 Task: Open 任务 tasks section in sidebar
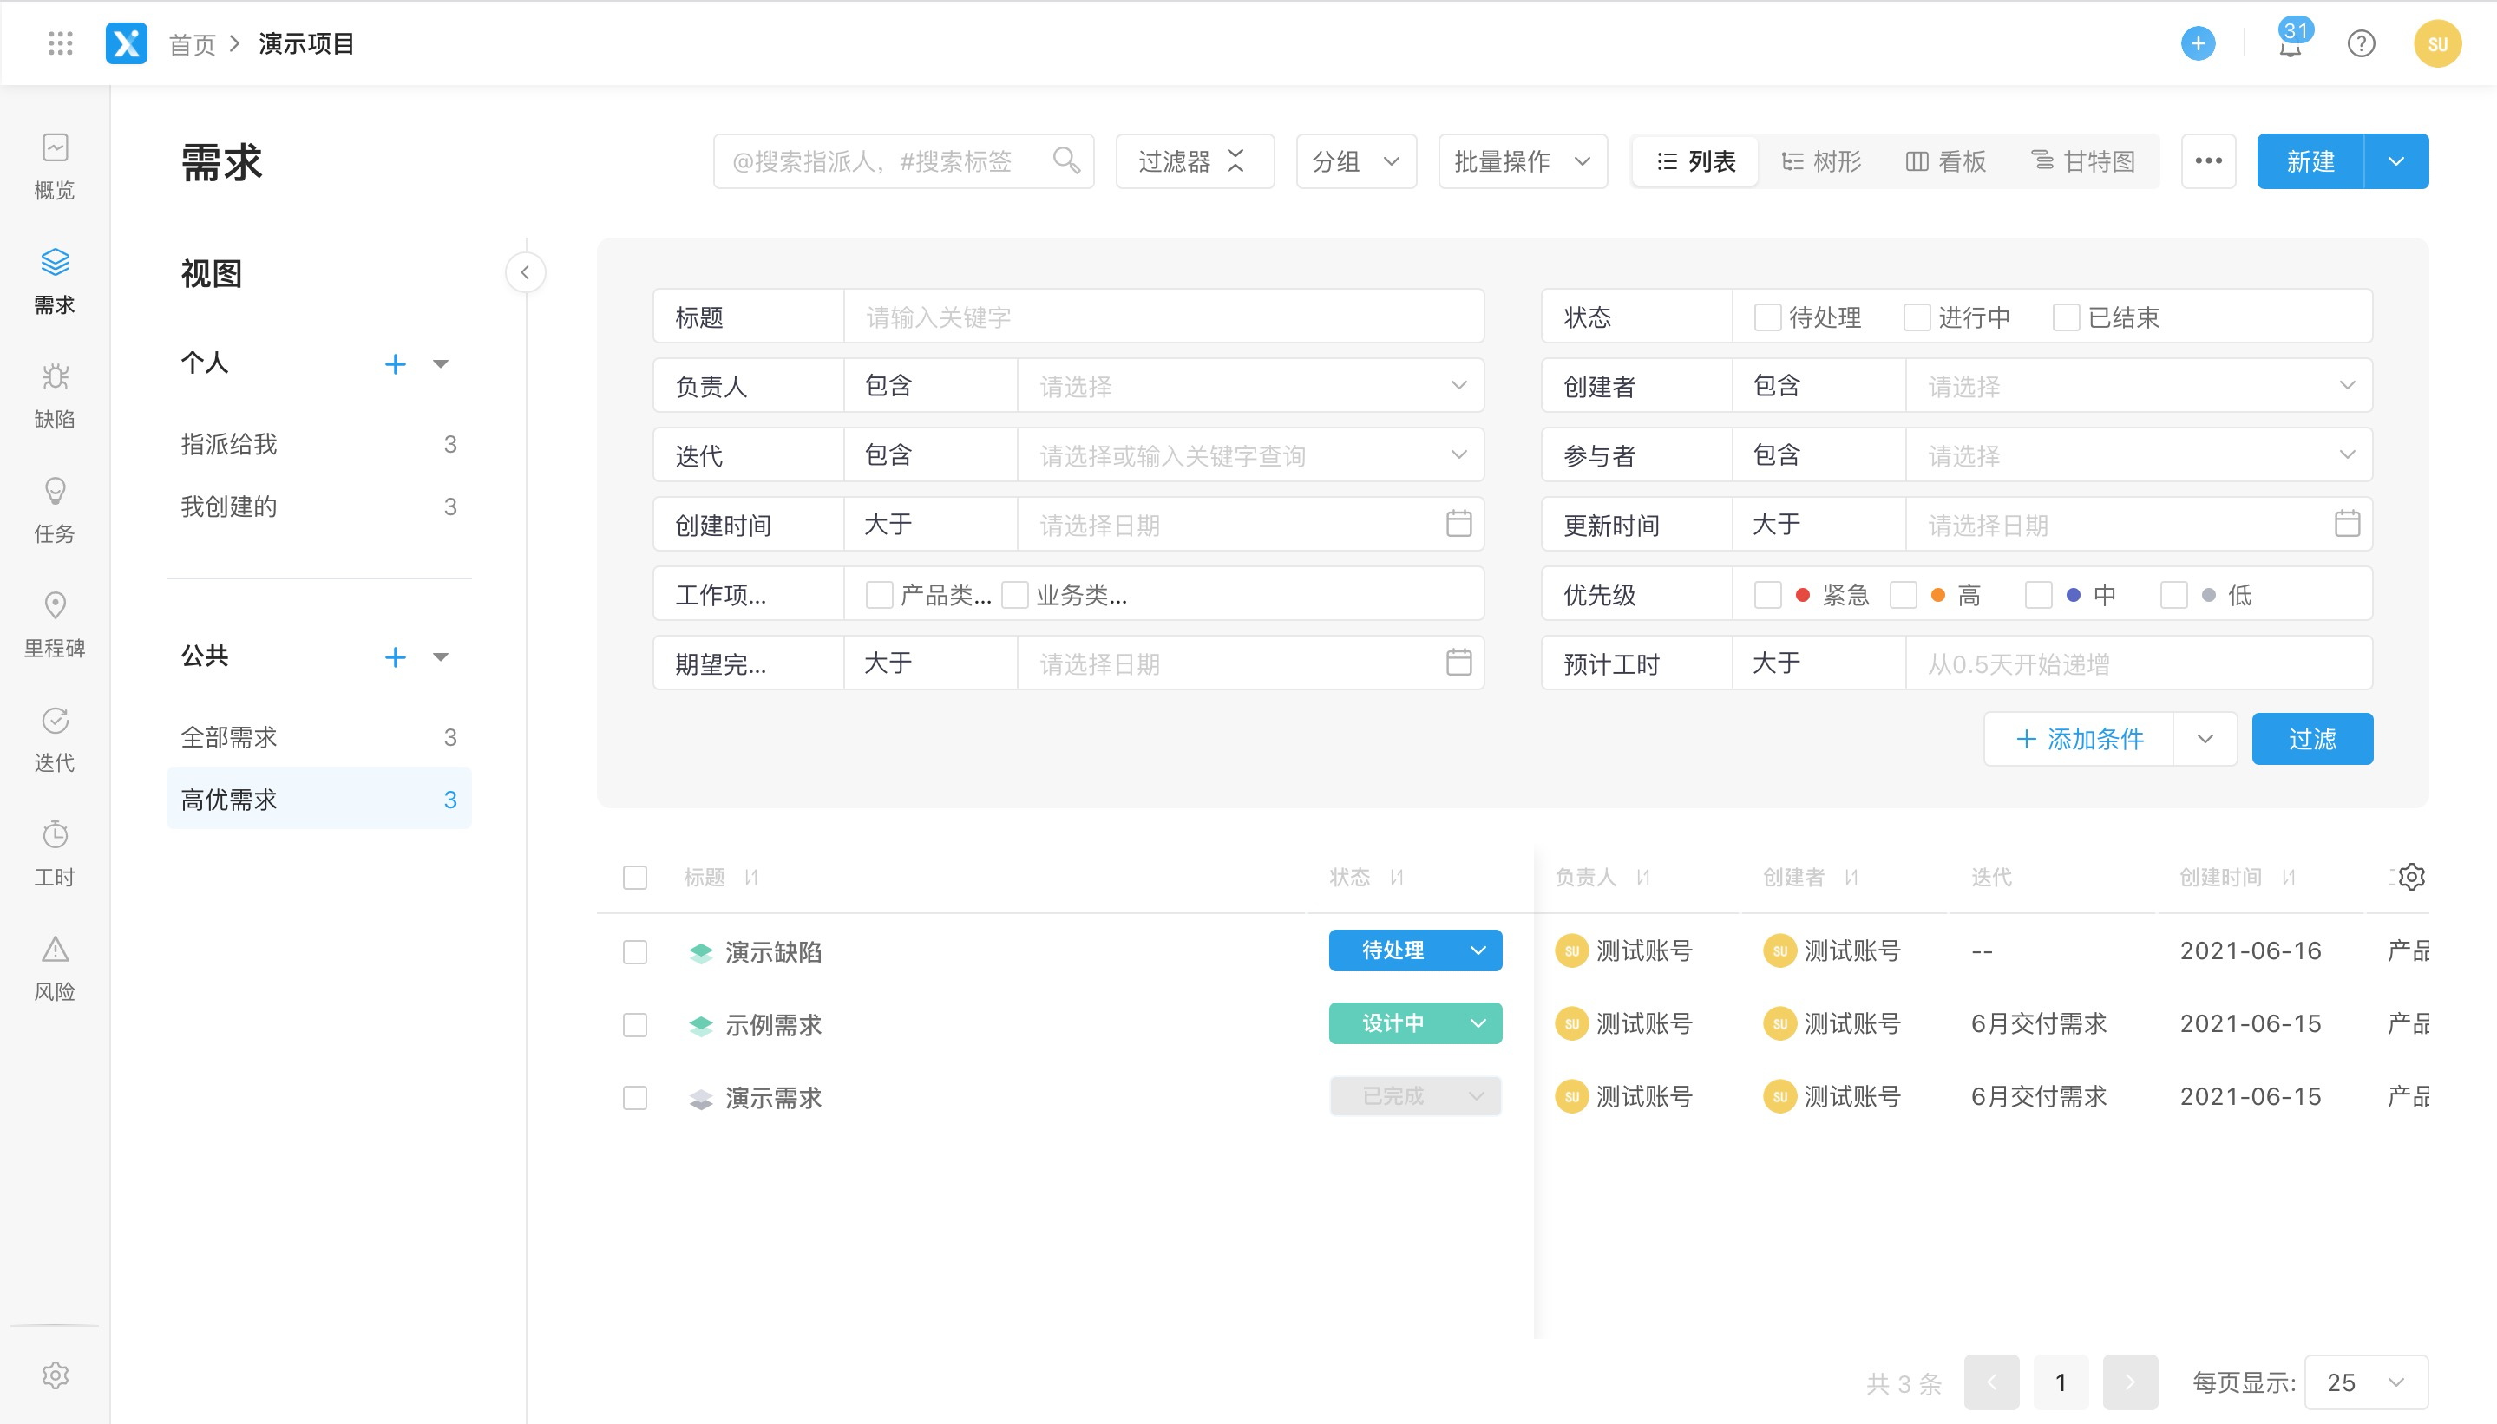pyautogui.click(x=55, y=511)
